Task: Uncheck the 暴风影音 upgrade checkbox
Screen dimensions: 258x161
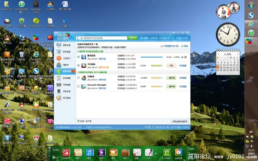Action: [x=78, y=57]
